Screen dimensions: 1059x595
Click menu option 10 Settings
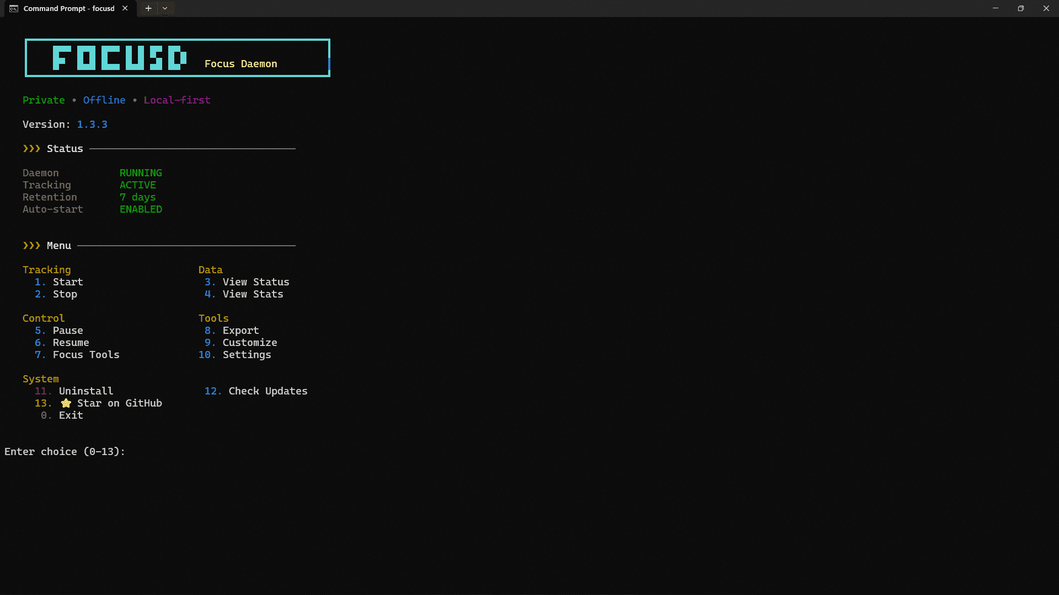pyautogui.click(x=235, y=355)
